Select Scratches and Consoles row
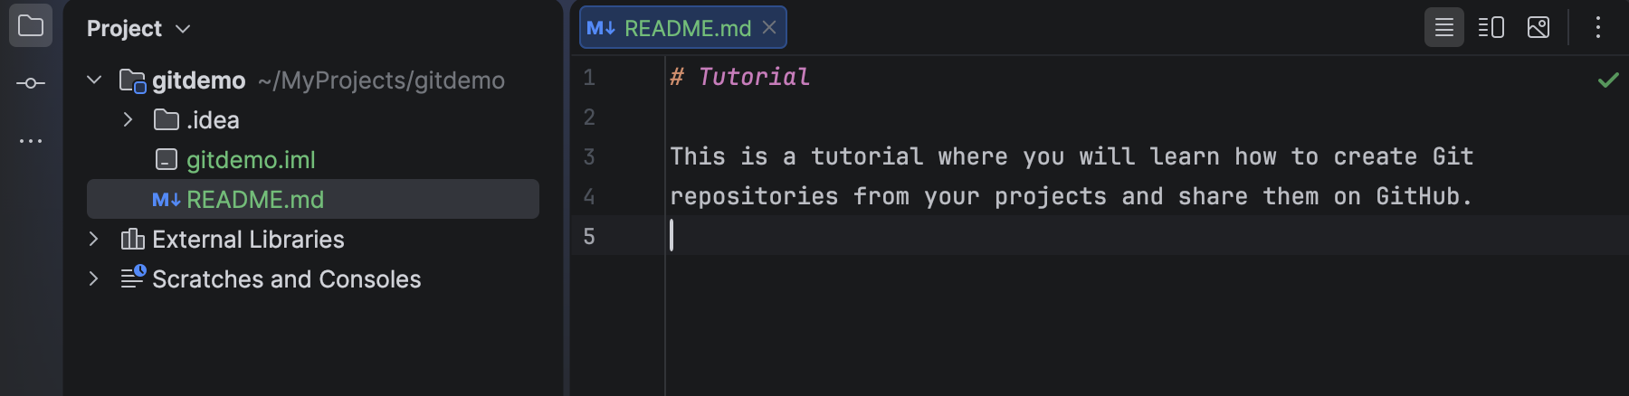Screen dimensions: 1629x396 313,278
